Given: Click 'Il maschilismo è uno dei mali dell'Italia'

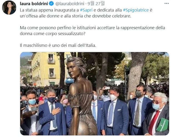Looking at the screenshot, I should pos(58,45).
